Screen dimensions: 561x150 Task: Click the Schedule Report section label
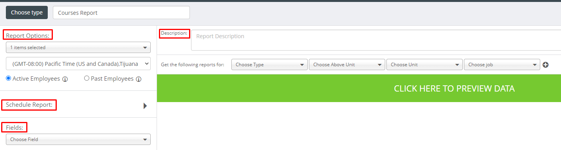pyautogui.click(x=29, y=105)
